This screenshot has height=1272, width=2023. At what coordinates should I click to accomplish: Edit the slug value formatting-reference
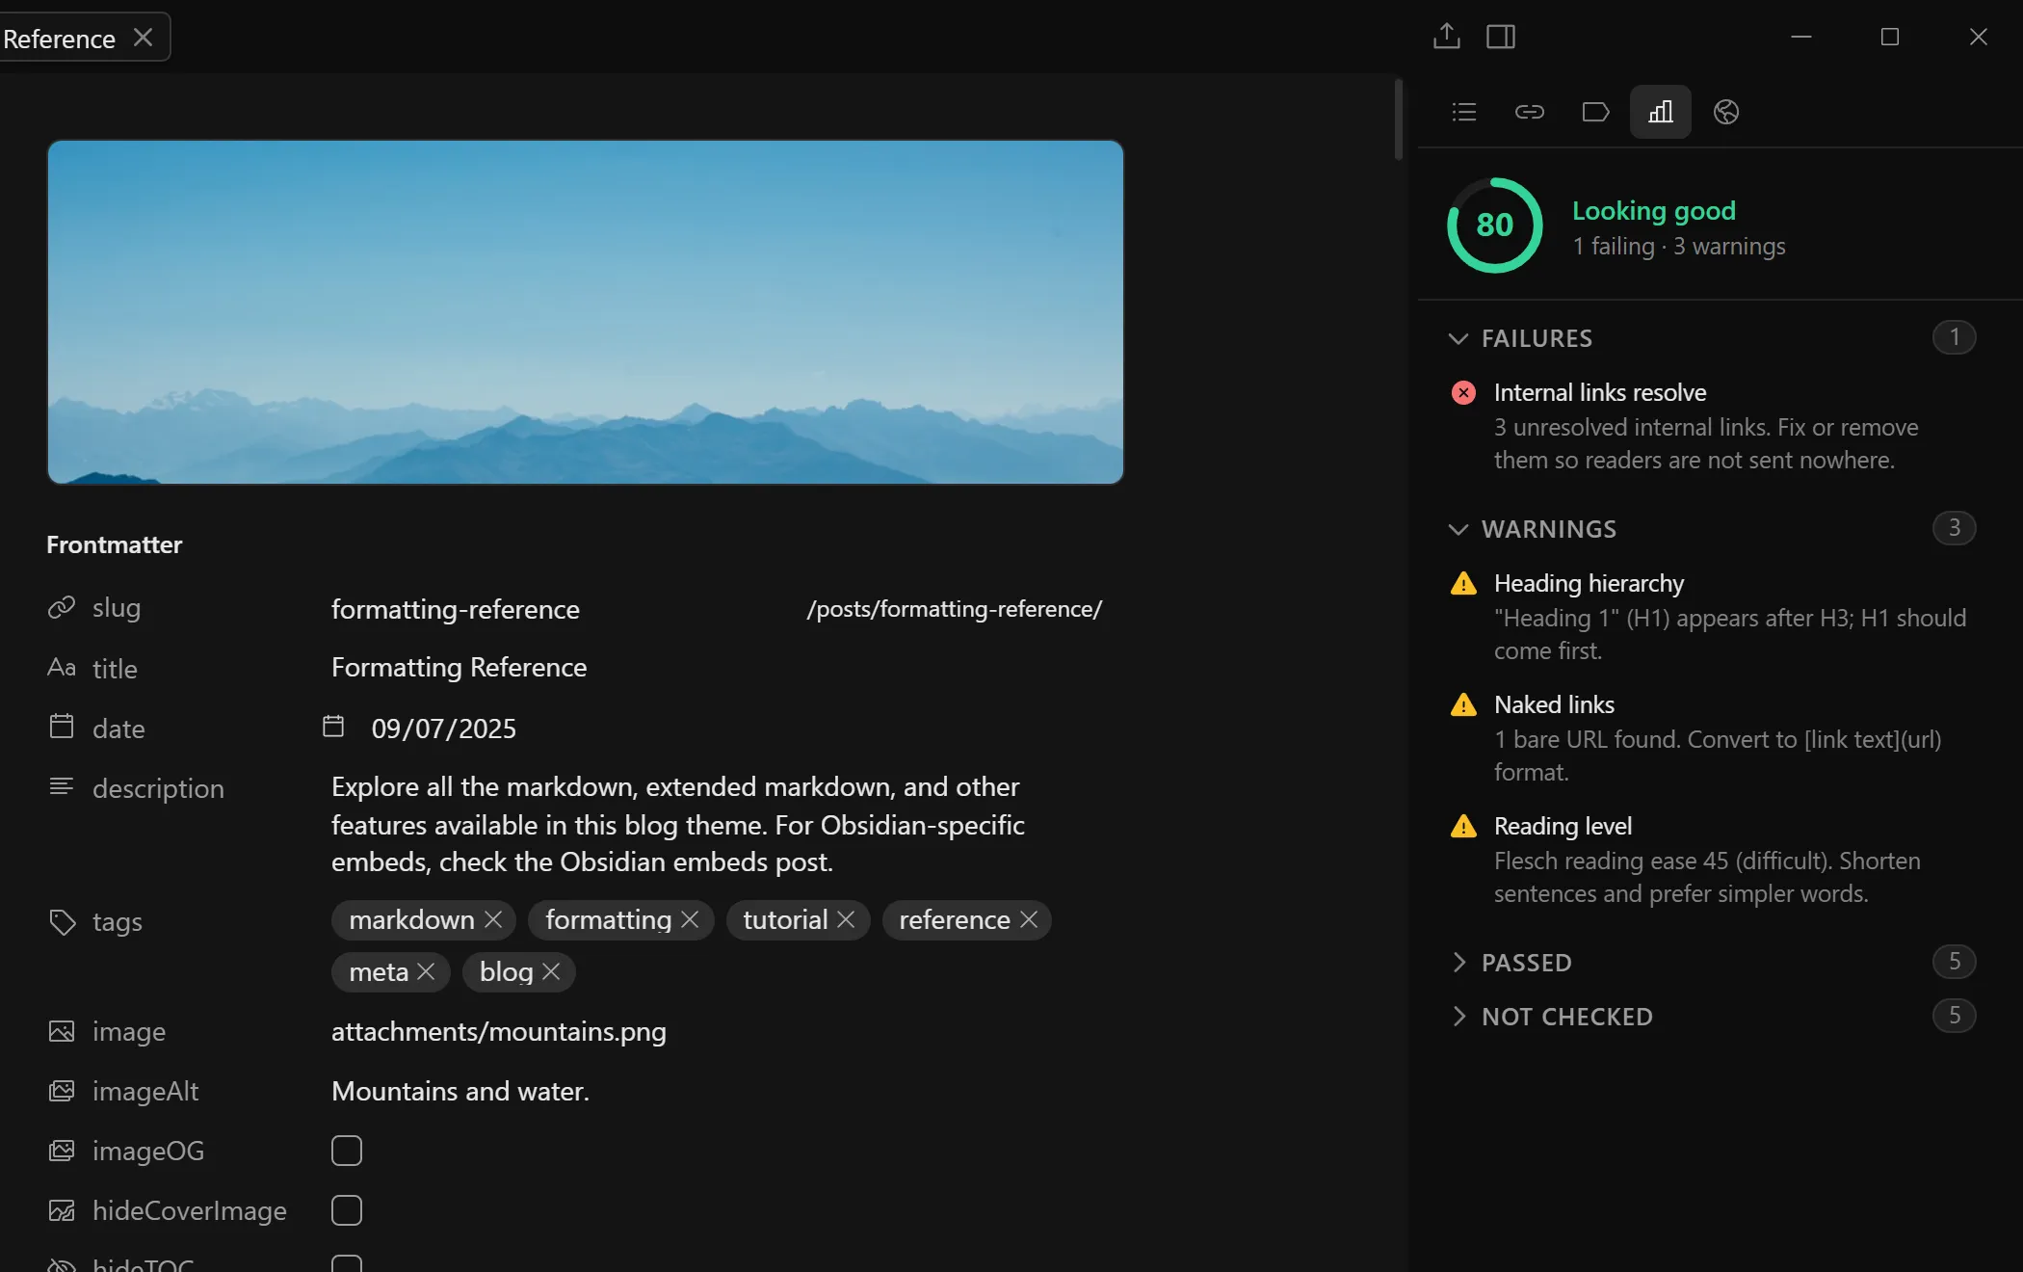[x=456, y=610]
